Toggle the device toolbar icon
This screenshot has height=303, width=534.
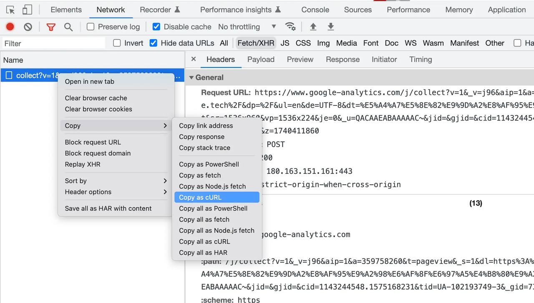(27, 10)
